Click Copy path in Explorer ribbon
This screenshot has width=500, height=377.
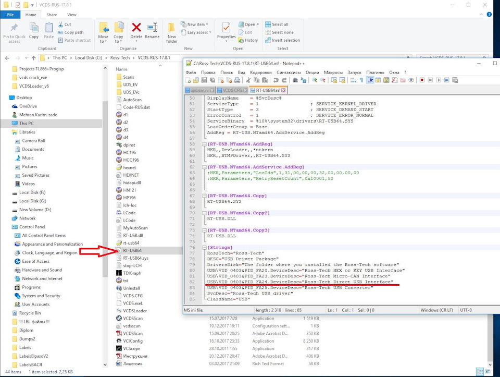pos(71,32)
